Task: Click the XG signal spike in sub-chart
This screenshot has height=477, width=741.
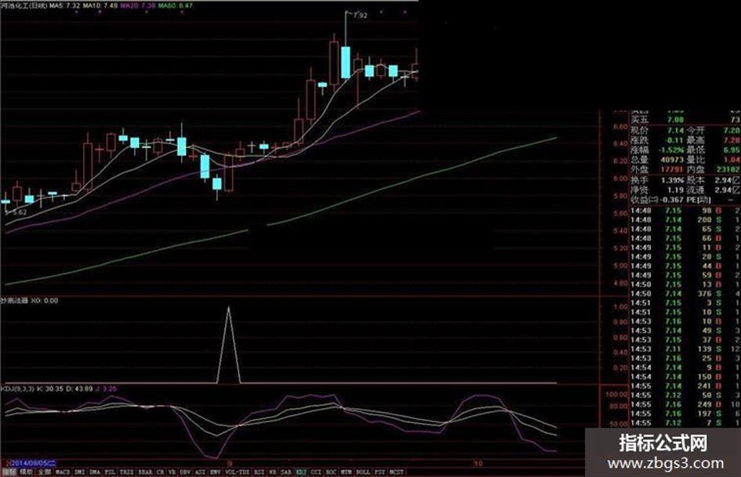Action: (229, 345)
